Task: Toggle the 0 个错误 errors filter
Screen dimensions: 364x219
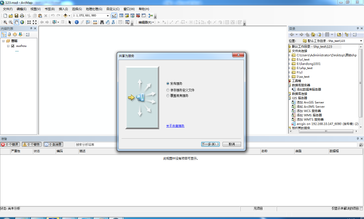Action: click(10, 144)
